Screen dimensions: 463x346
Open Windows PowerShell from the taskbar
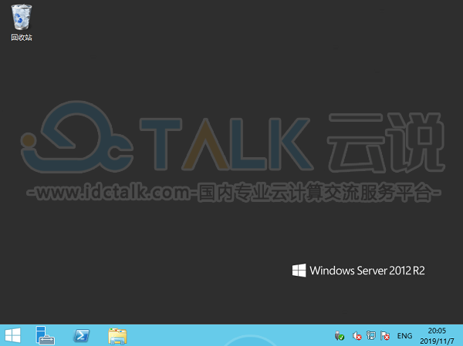tap(81, 335)
